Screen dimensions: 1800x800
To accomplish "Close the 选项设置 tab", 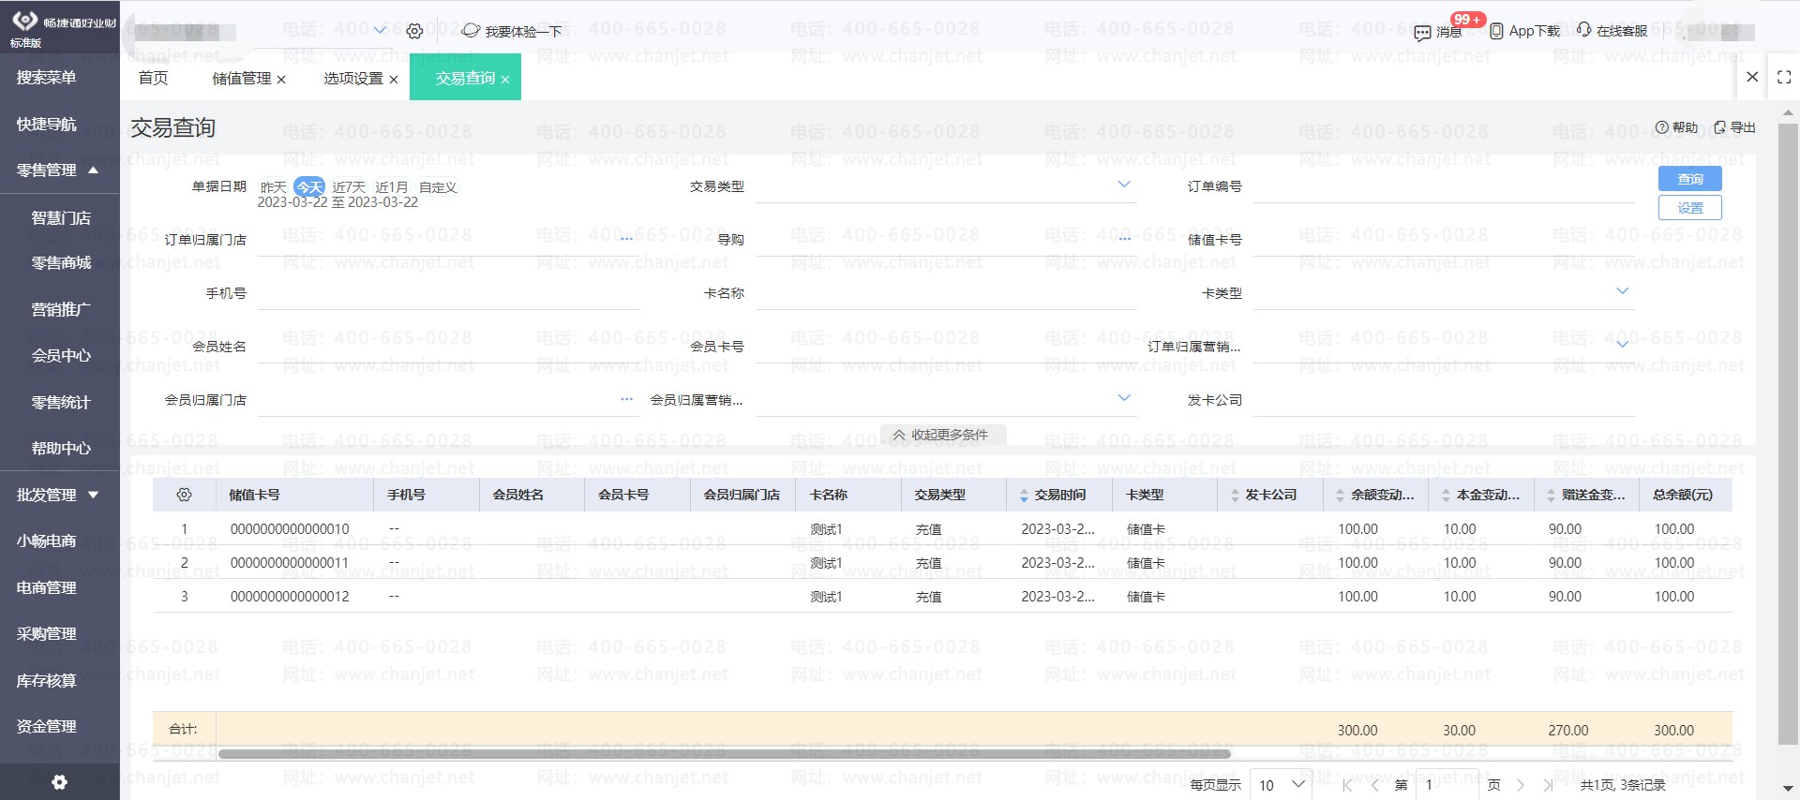I will coord(394,80).
